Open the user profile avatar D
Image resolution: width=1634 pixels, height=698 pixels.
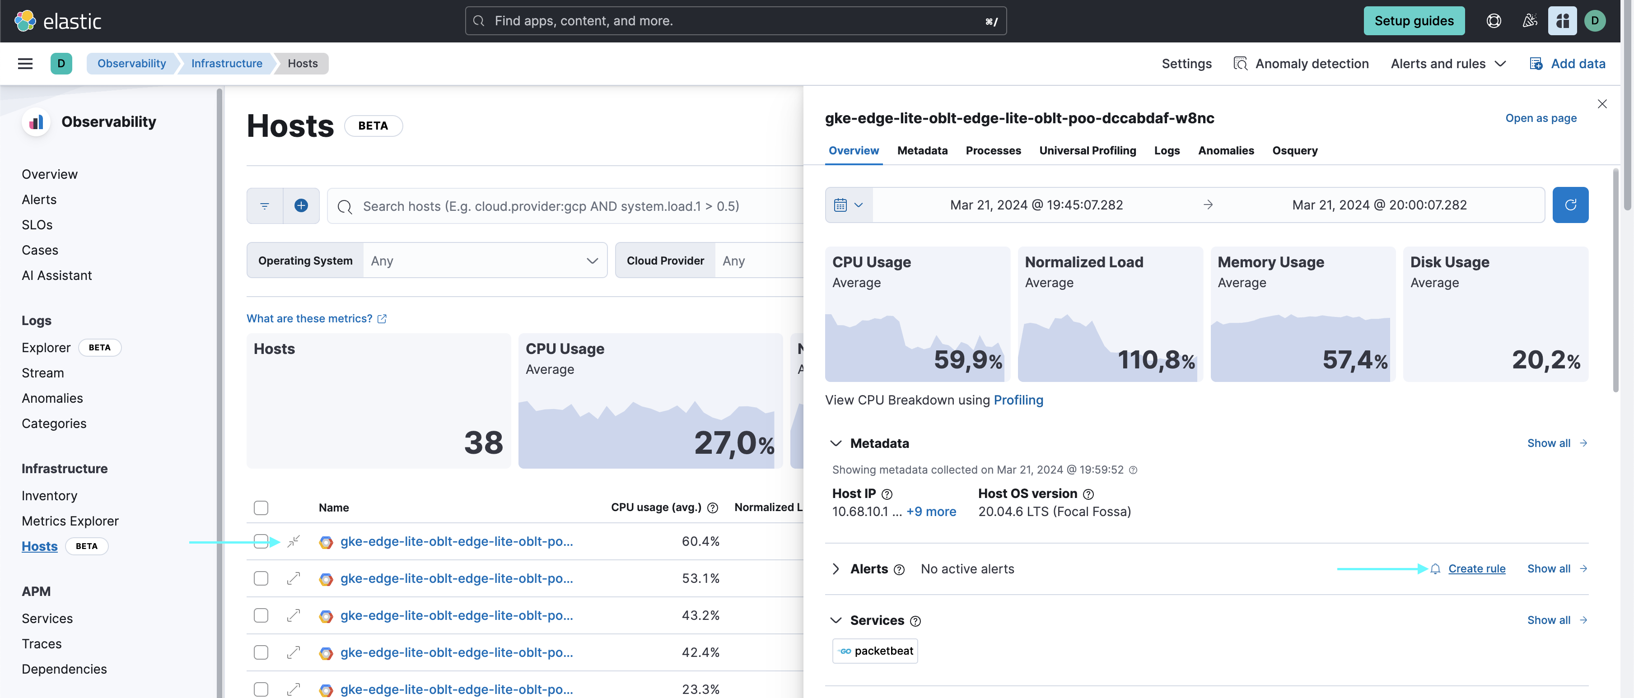[1595, 21]
